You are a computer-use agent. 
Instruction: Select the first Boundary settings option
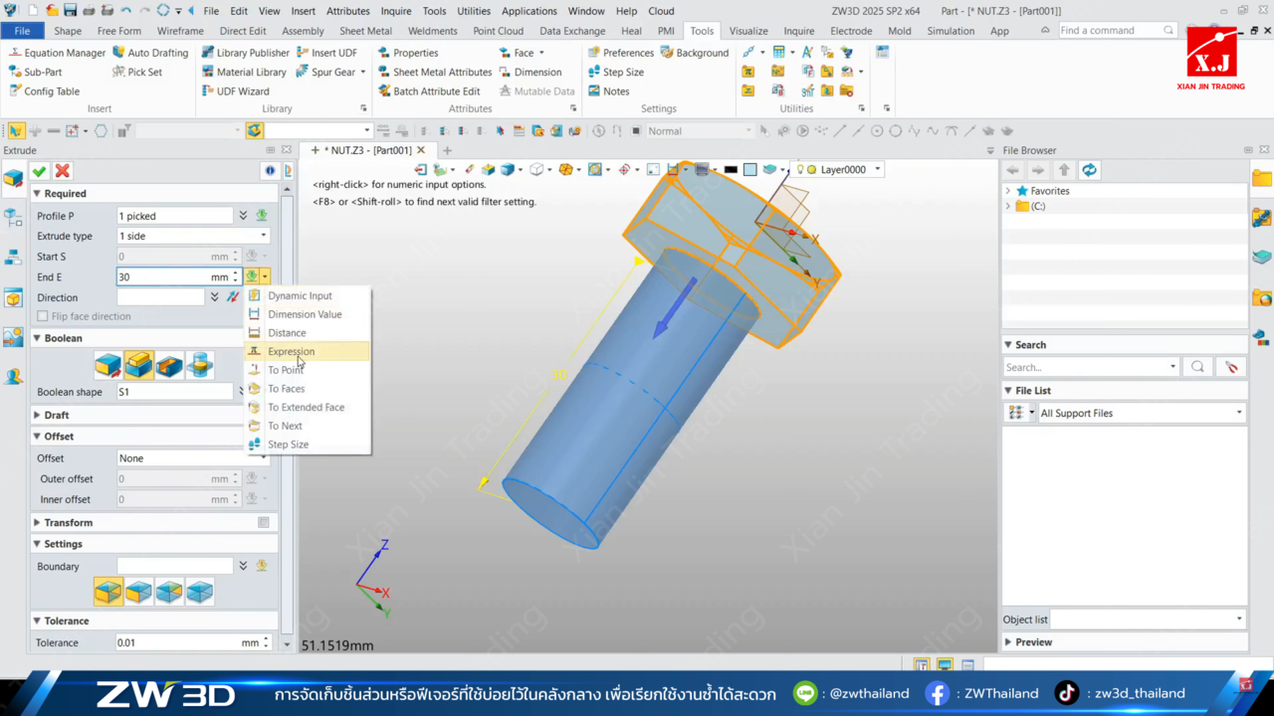pyautogui.click(x=108, y=592)
